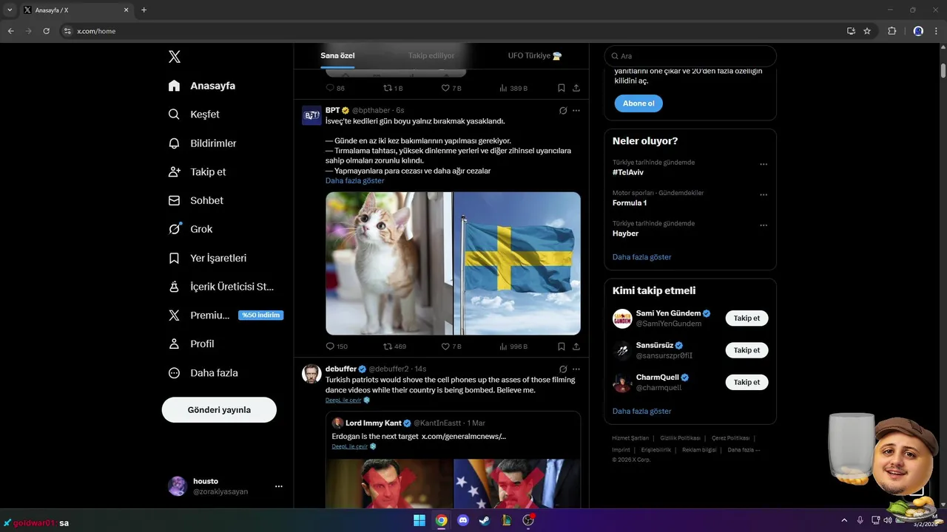947x532 pixels.
Task: Switch to Takip ediliyor tab
Action: pyautogui.click(x=431, y=55)
